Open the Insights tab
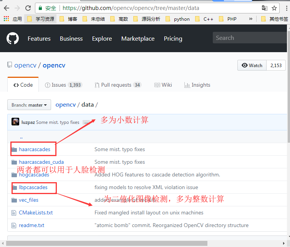Screen dimensions: 290x247 [197, 85]
